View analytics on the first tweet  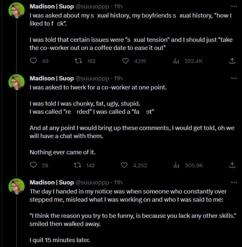tap(175, 61)
